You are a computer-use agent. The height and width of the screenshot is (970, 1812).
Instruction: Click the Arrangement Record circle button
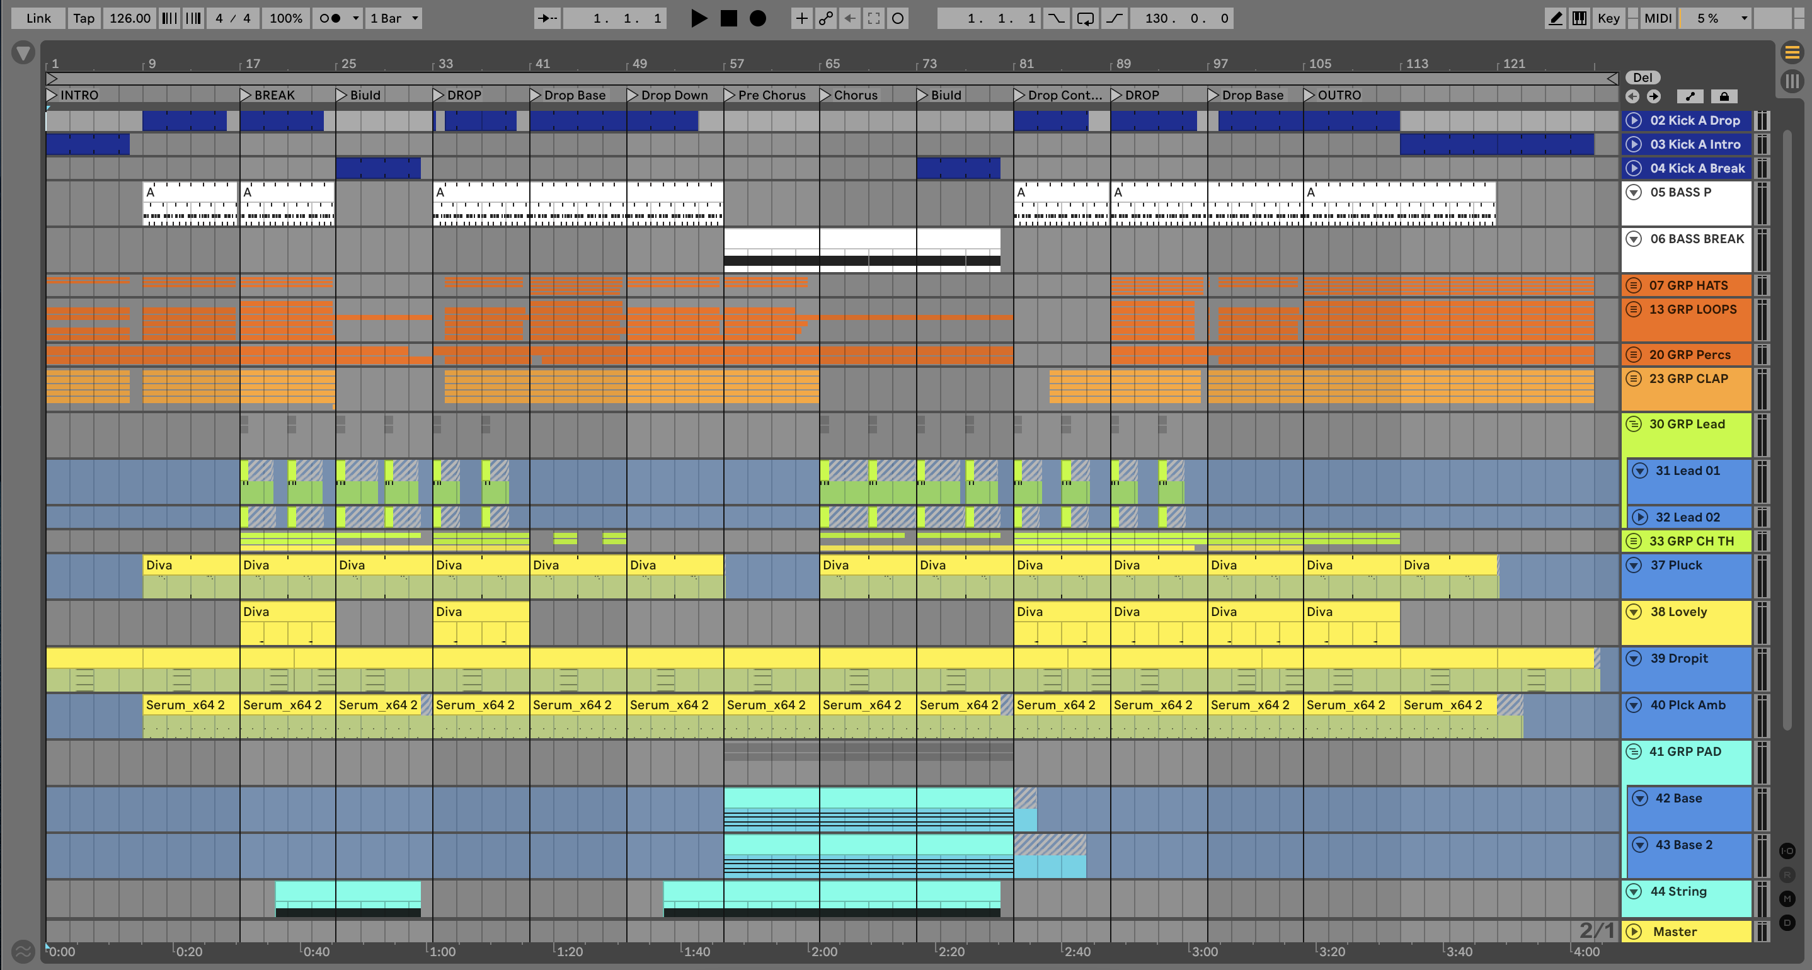[757, 18]
